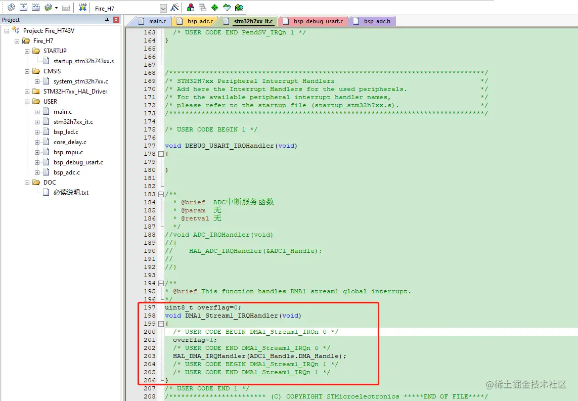Open the Fire_H7 target selection dropdown
Screen dimensions: 578x401
[163, 8]
